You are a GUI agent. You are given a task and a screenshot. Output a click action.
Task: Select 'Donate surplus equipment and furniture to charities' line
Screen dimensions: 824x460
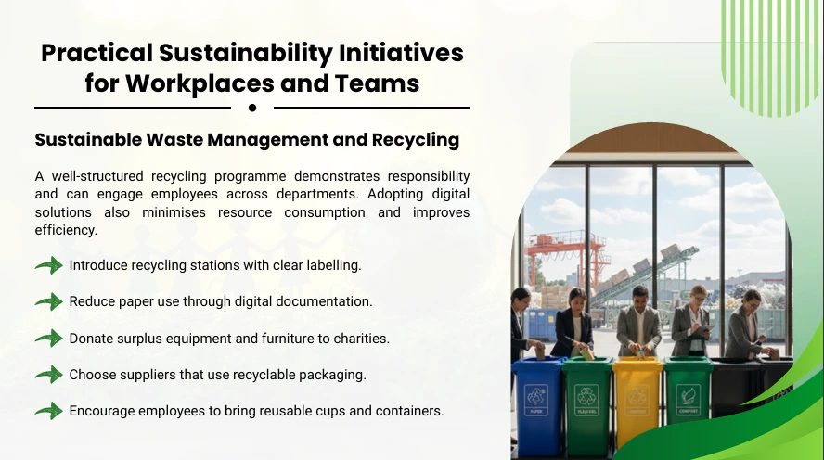pos(229,339)
